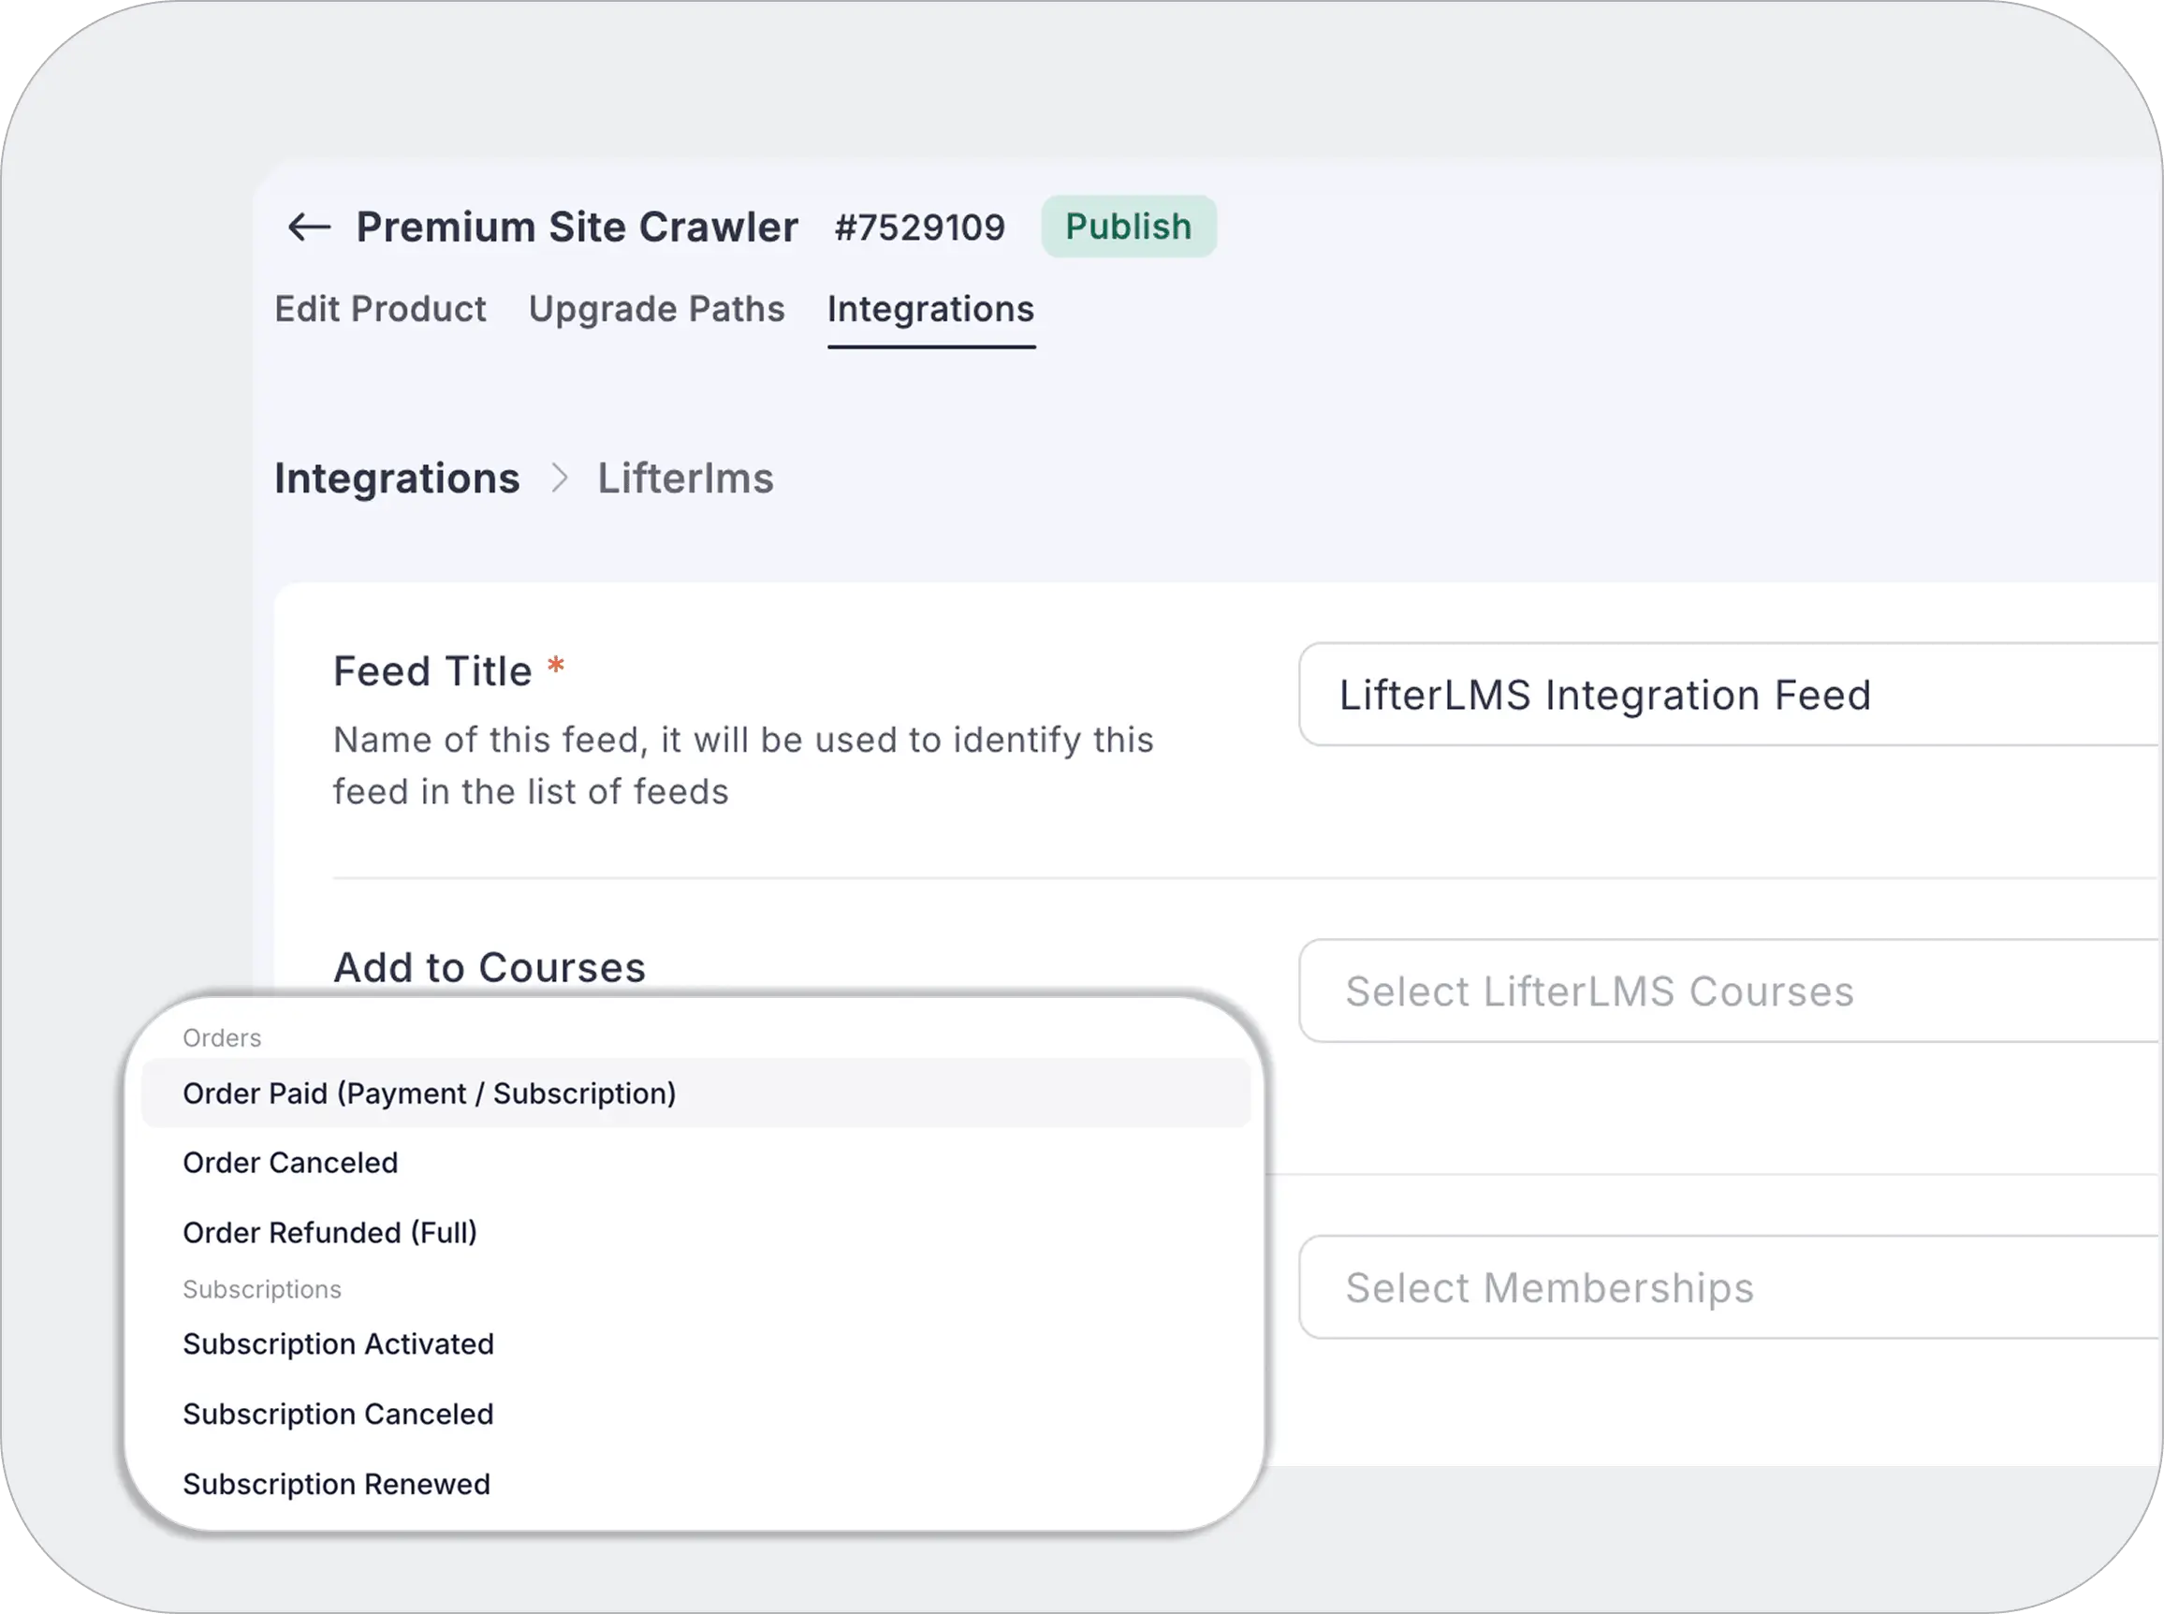Click the Lifterlms breadcrumb item
This screenshot has height=1614, width=2164.
click(x=684, y=477)
